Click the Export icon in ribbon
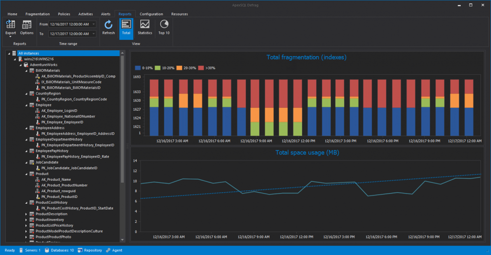 click(11, 25)
